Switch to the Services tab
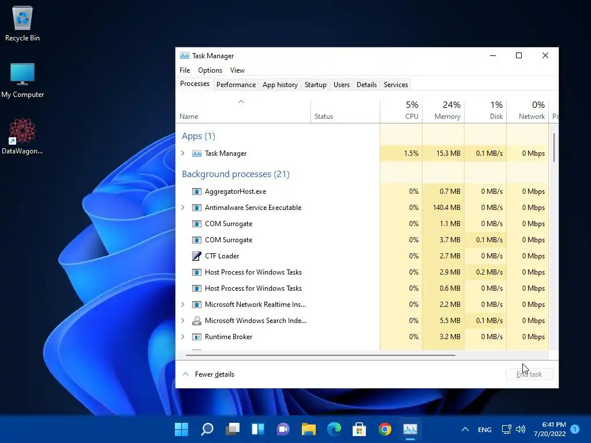 click(x=396, y=85)
